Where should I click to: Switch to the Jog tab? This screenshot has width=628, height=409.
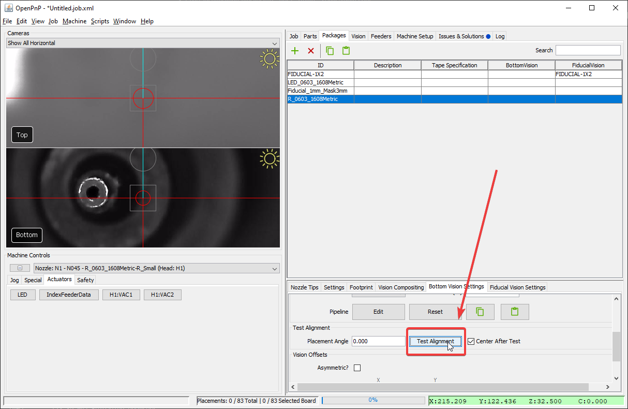pos(14,280)
